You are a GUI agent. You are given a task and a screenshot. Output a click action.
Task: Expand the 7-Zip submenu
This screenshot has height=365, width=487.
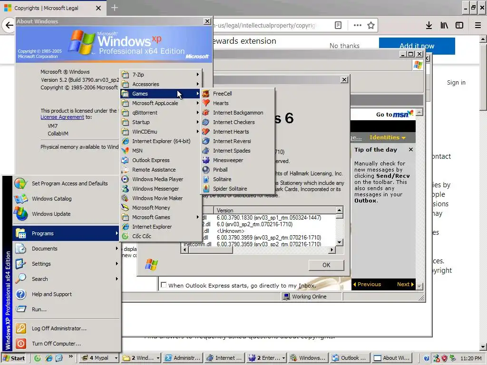click(x=161, y=75)
